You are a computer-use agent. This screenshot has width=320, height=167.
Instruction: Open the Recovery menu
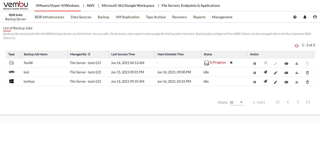pyautogui.click(x=179, y=17)
